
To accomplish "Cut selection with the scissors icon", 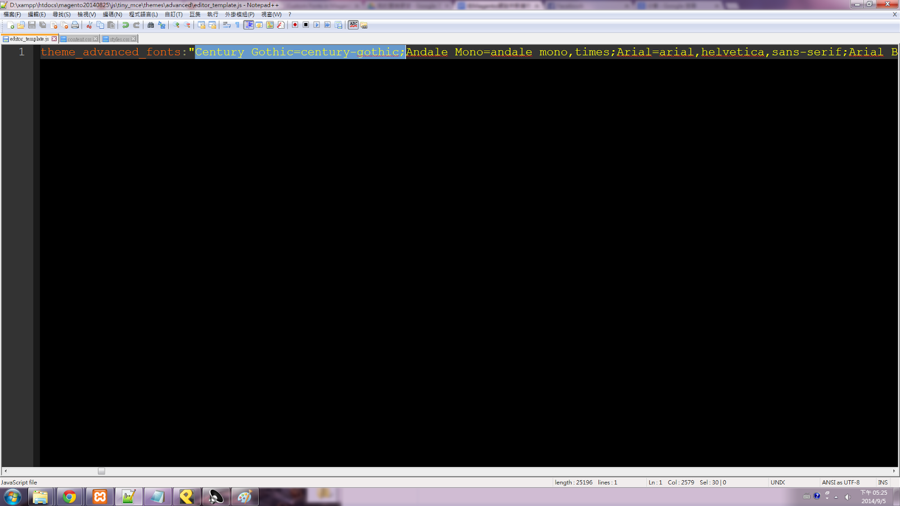I will click(89, 25).
